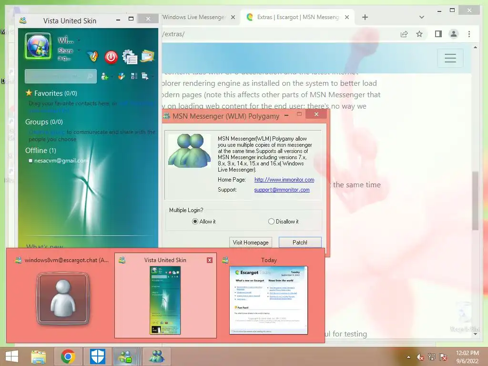
Task: Open the Action Center flag icon
Action: (443, 357)
